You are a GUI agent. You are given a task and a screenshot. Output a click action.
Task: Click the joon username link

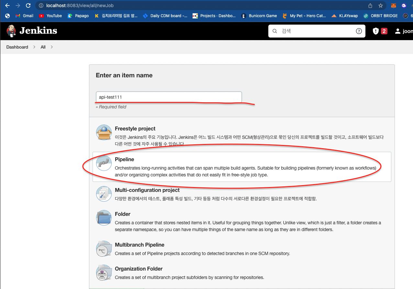click(407, 31)
